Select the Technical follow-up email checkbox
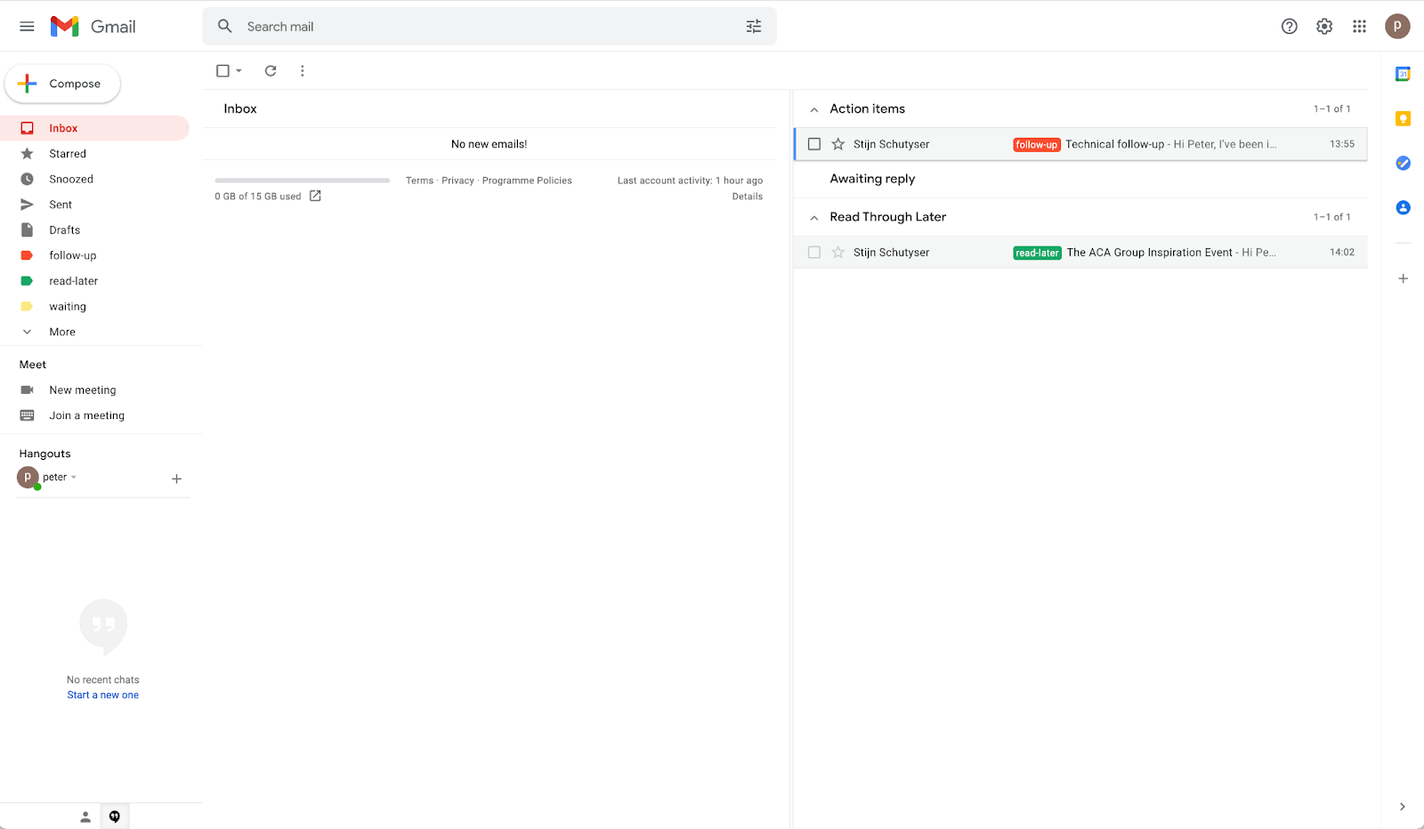Screen dimensions: 1424x829 (x=813, y=144)
